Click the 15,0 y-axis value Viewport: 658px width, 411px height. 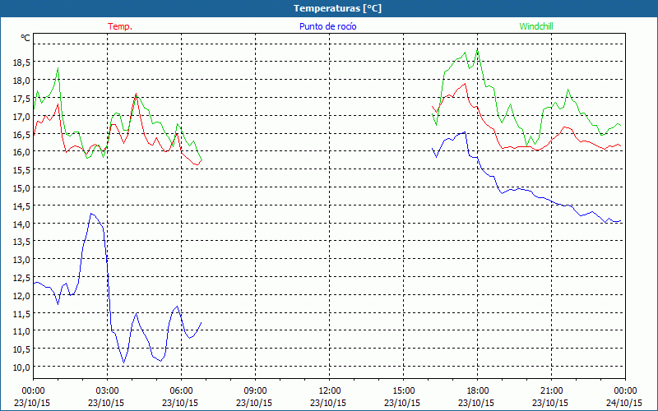point(21,188)
